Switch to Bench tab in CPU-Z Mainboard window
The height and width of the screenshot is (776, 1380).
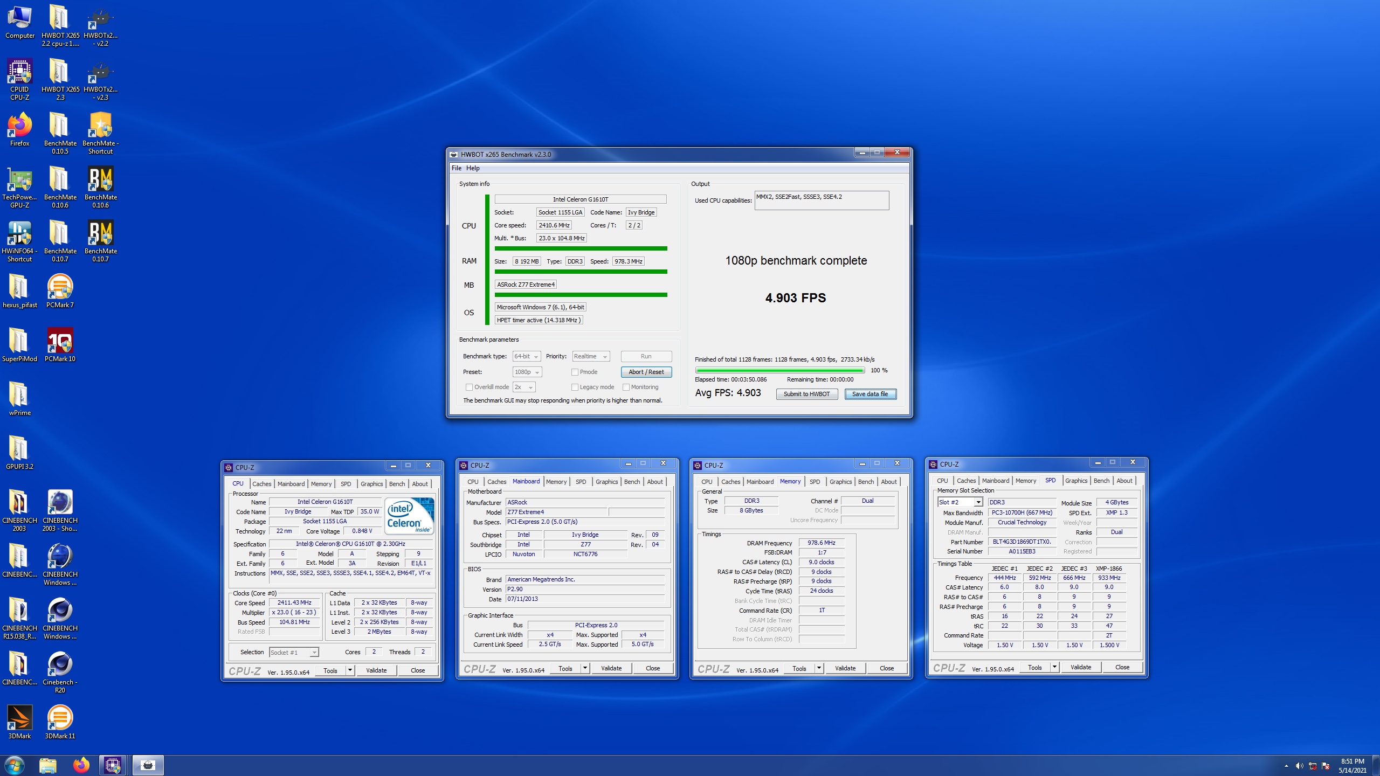pyautogui.click(x=632, y=481)
